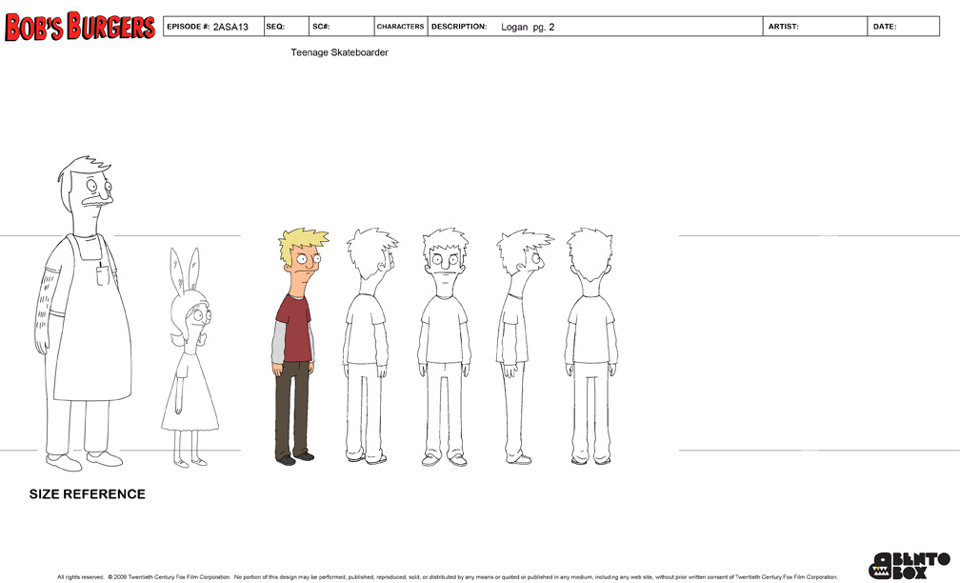Screen dimensions: 960x583
Task: Select the uncolored front-facing Logan drawing
Action: 445,347
